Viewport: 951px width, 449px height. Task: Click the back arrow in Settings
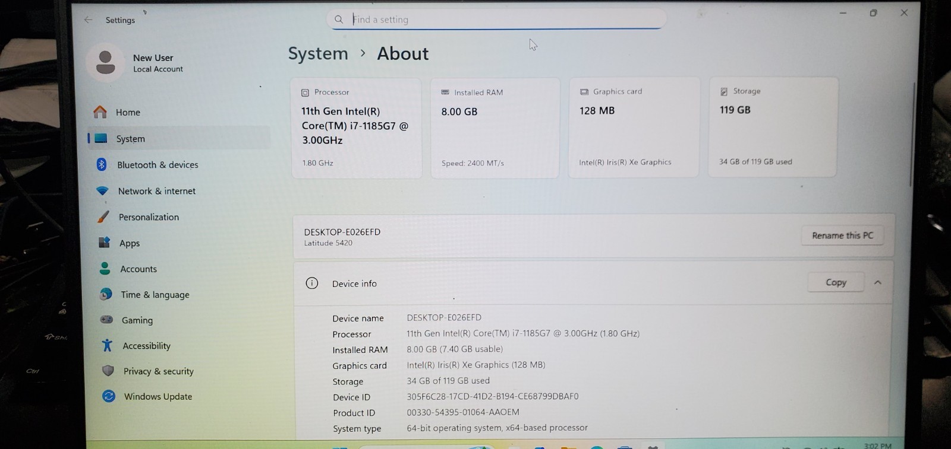[89, 20]
